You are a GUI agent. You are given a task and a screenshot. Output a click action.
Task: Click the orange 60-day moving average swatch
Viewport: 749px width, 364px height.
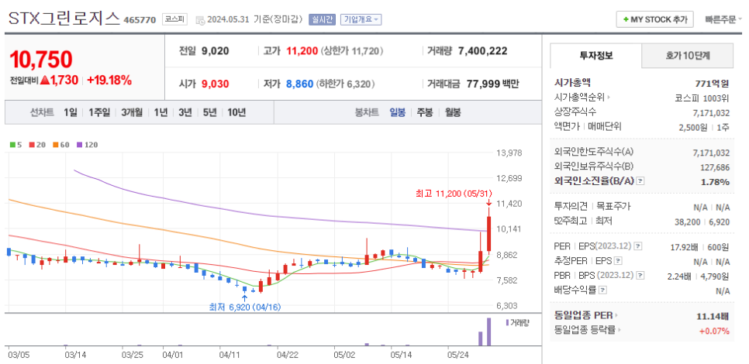[x=56, y=145]
